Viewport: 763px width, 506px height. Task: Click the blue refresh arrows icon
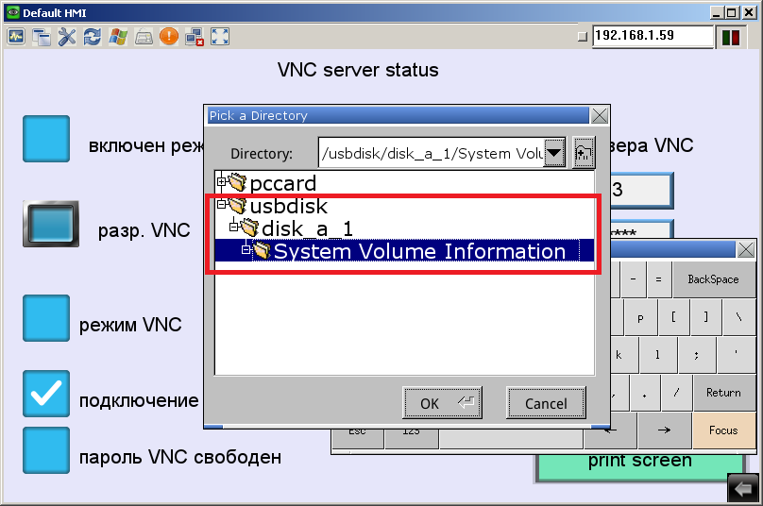(93, 37)
